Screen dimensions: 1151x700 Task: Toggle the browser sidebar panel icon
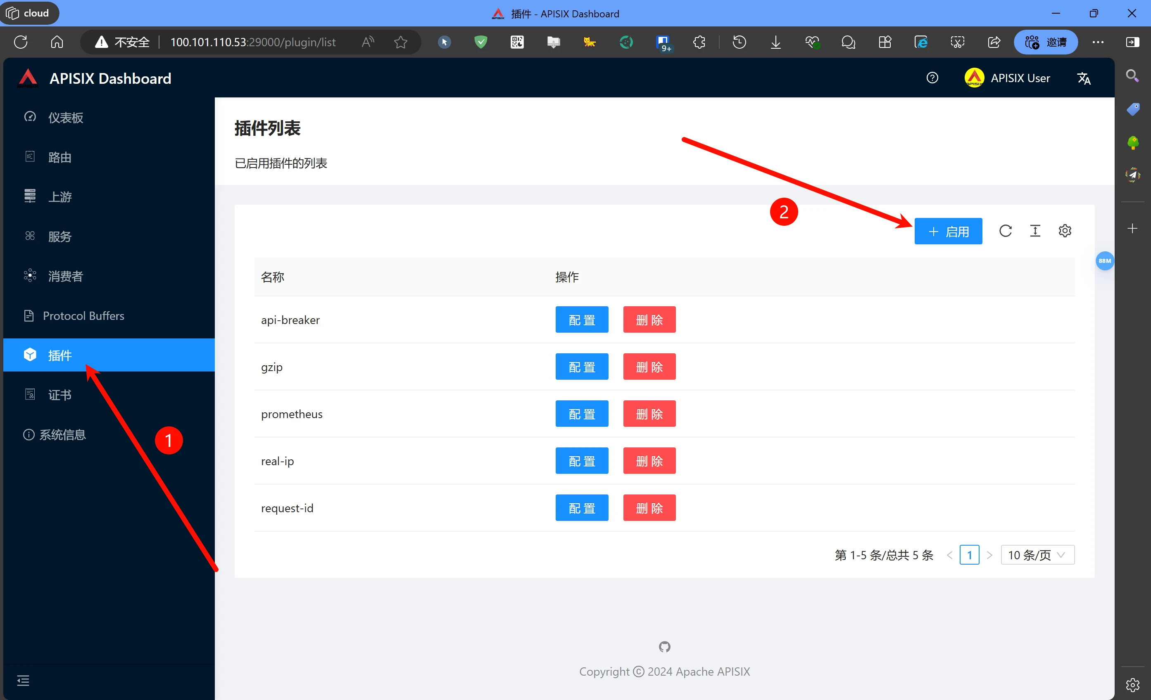pos(1132,43)
